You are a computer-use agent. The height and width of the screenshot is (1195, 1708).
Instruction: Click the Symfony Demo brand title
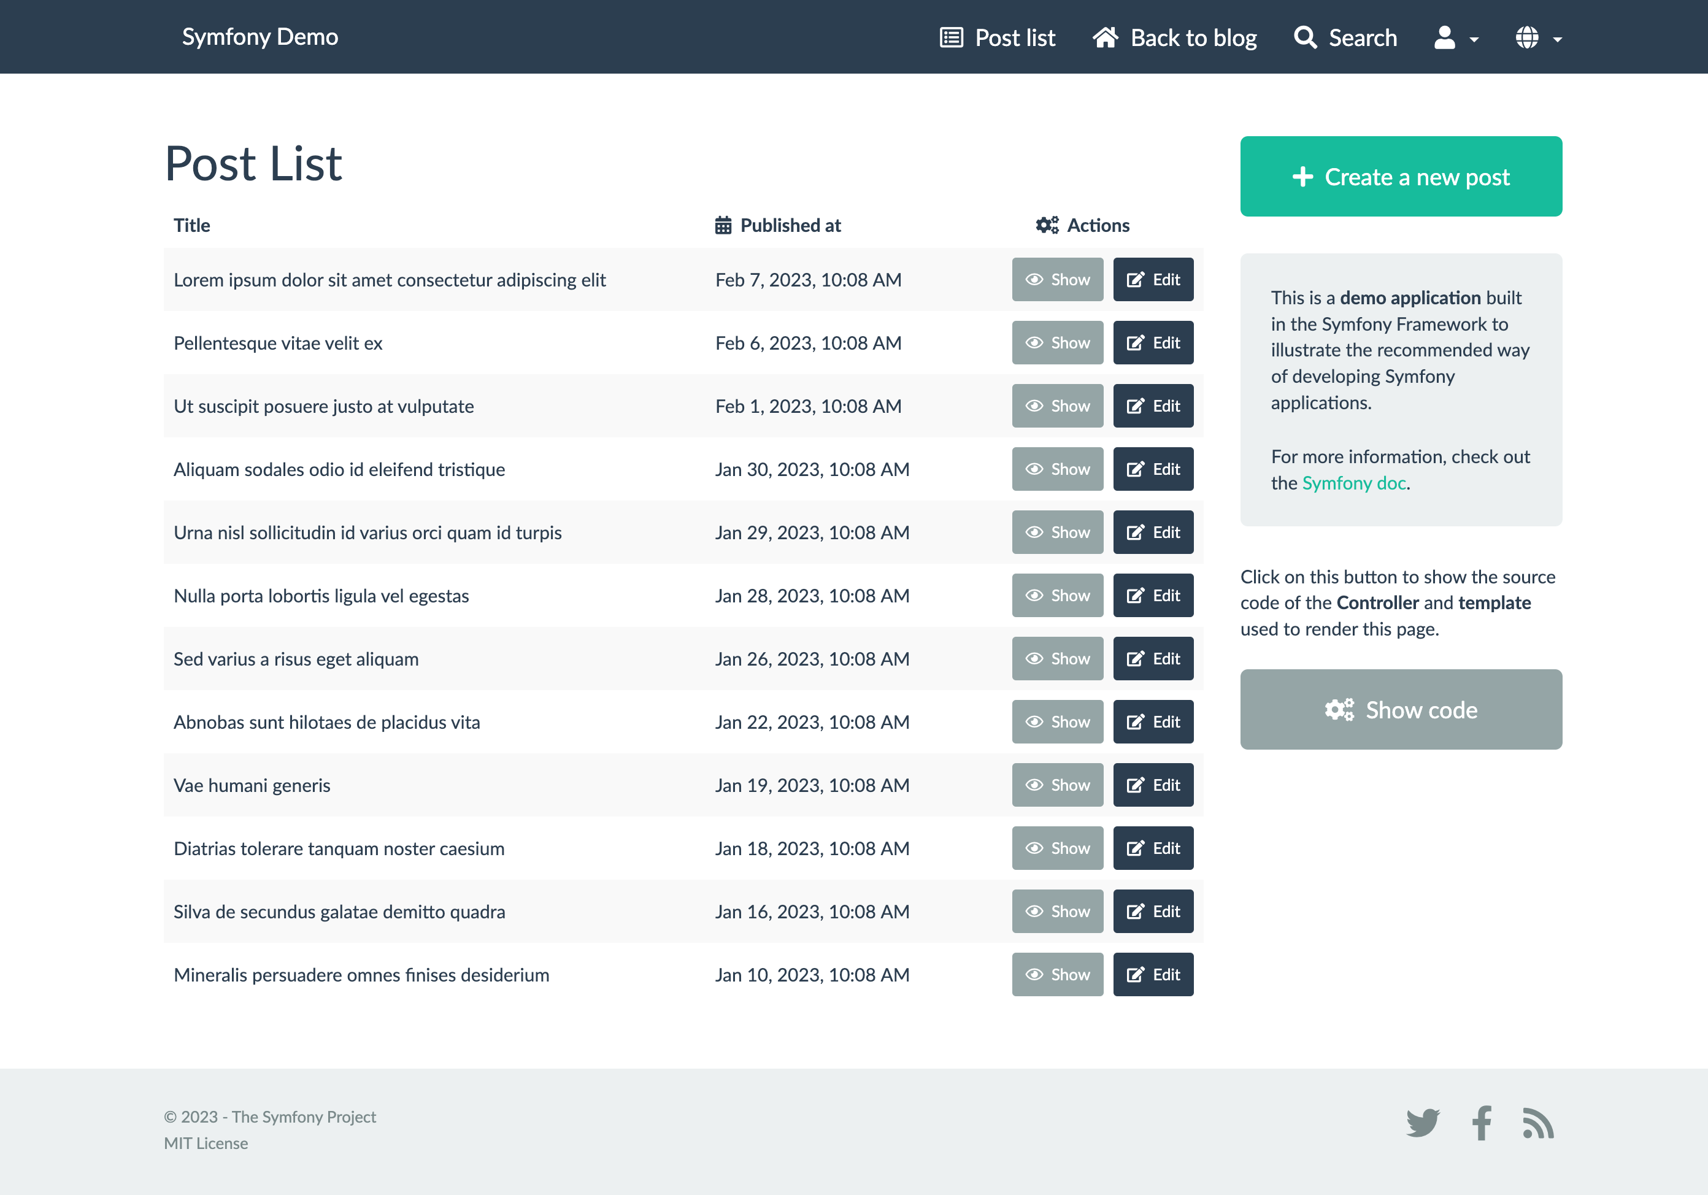tap(260, 36)
